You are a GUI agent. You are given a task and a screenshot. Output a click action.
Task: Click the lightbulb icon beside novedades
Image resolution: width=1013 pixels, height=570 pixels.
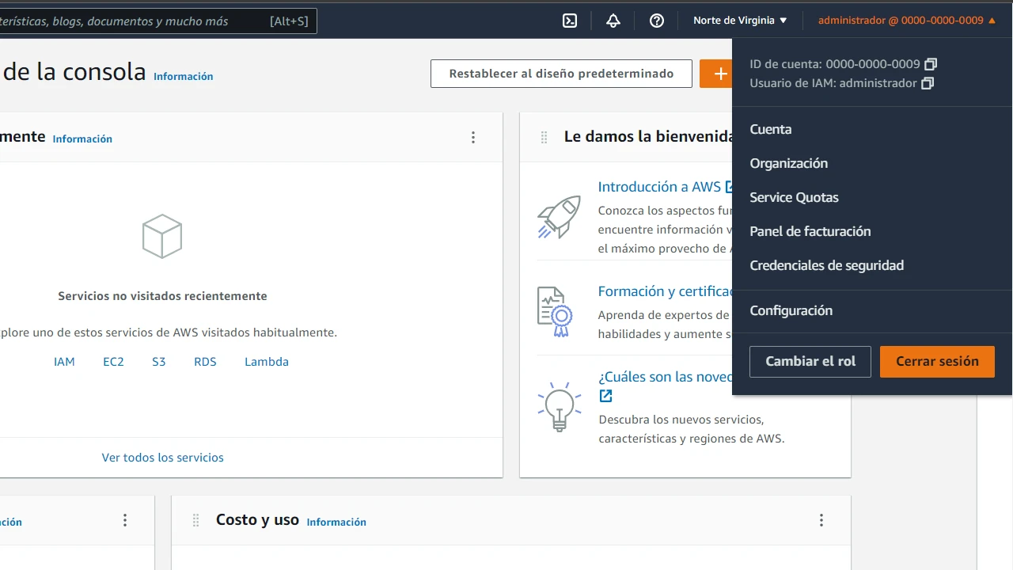560,406
